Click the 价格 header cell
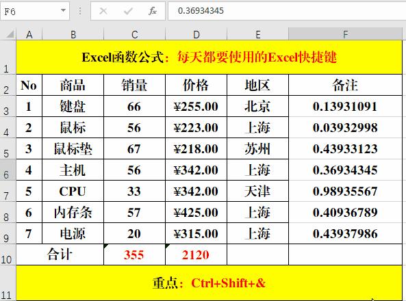The width and height of the screenshot is (406, 301). [x=196, y=85]
